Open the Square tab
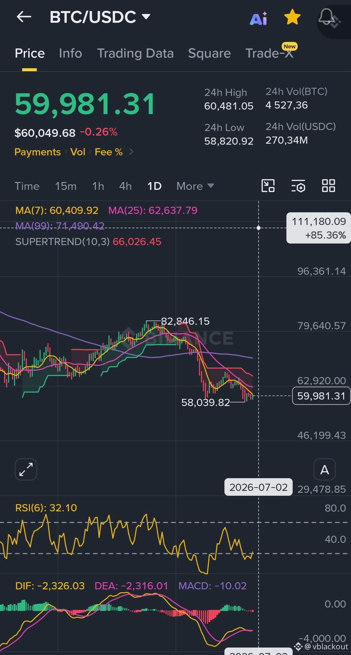 click(x=209, y=53)
